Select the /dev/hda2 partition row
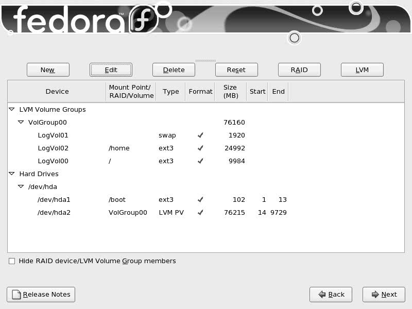The image size is (412, 309). point(206,213)
